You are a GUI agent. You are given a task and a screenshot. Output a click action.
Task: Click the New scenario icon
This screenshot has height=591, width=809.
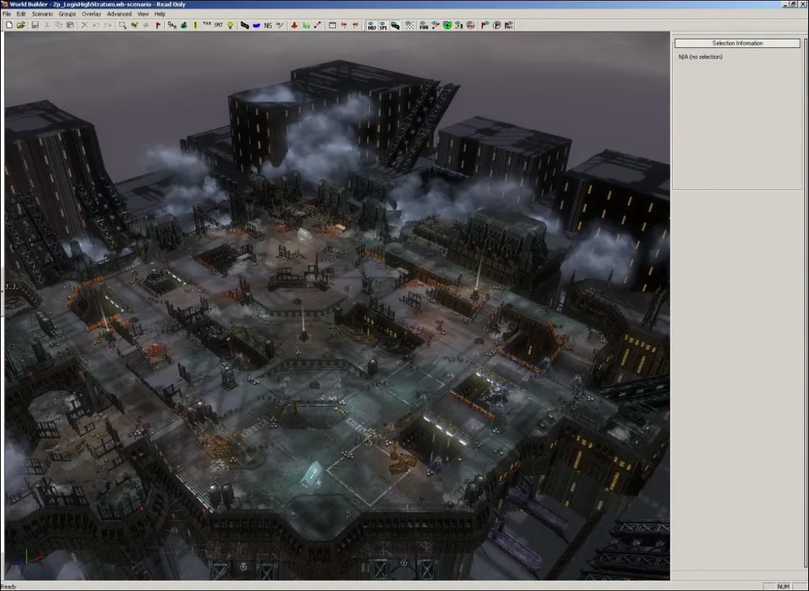pos(8,25)
